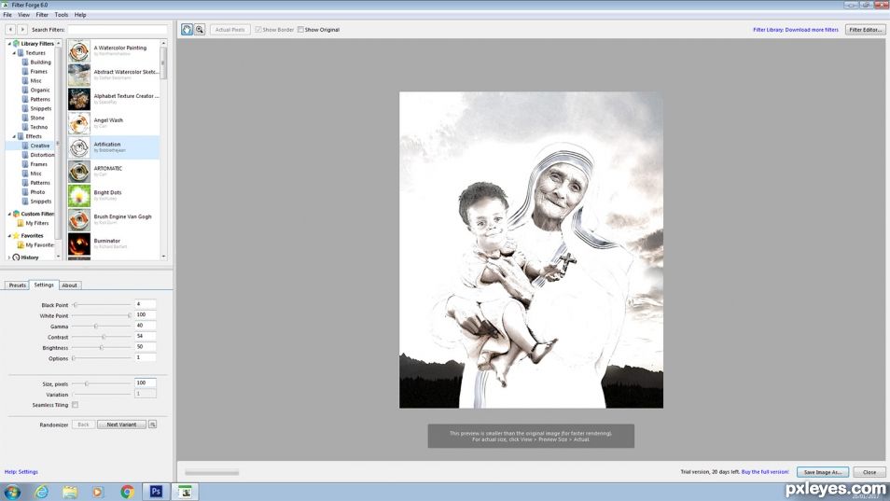
Task: Open the Filter menu
Action: pos(42,15)
